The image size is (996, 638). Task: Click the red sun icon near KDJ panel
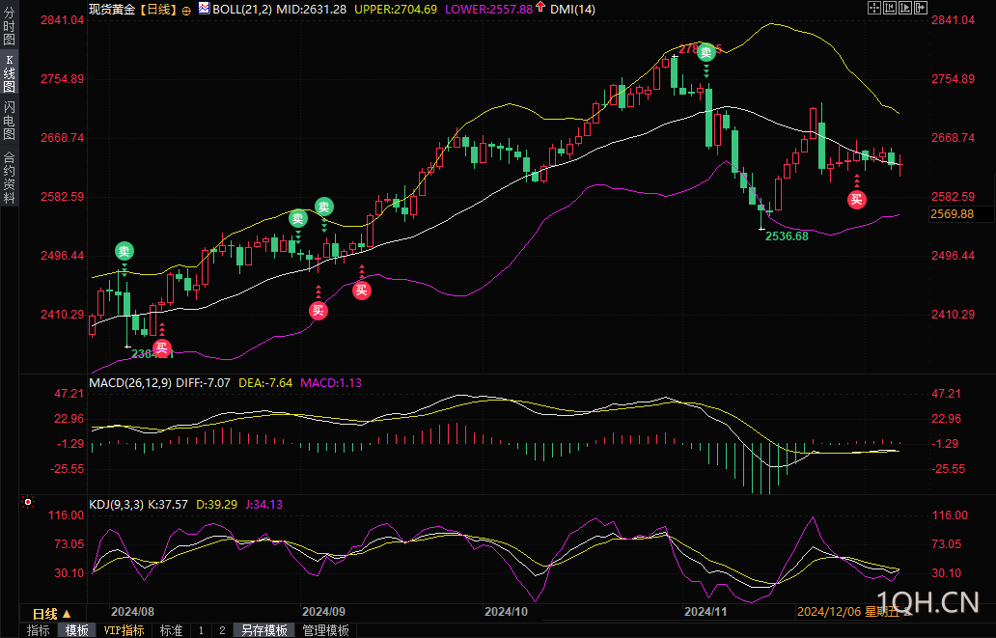27,503
